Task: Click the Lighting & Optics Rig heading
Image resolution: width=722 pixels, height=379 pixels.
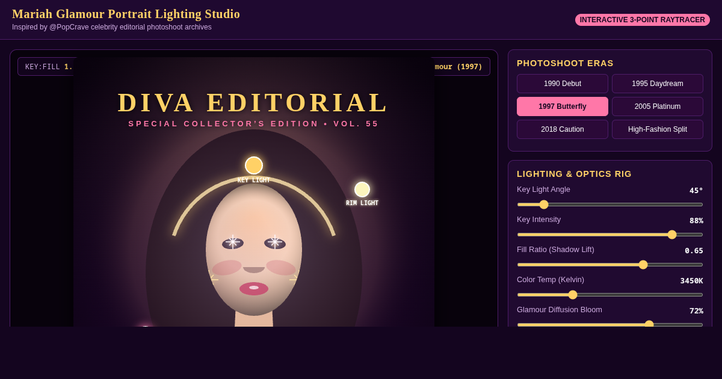Action: pyautogui.click(x=574, y=174)
